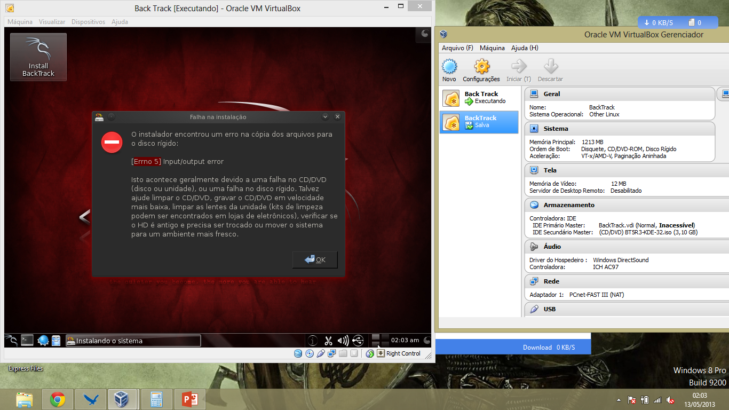Switch to VirtualBox on the Windows taskbar
The image size is (729, 410).
coord(123,399)
